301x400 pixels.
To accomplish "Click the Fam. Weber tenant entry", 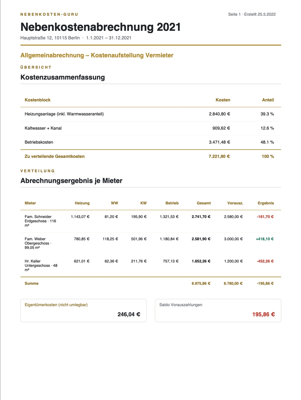I will click(38, 243).
